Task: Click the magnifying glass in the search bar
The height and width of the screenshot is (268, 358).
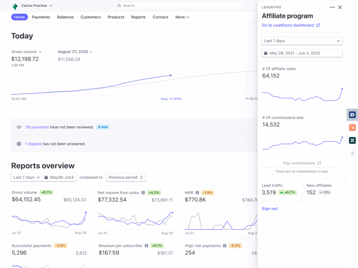Action: tap(119, 6)
